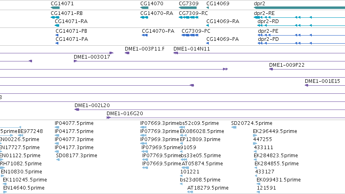
Task: Click the CG14070 gene label
Action: pos(152,4)
